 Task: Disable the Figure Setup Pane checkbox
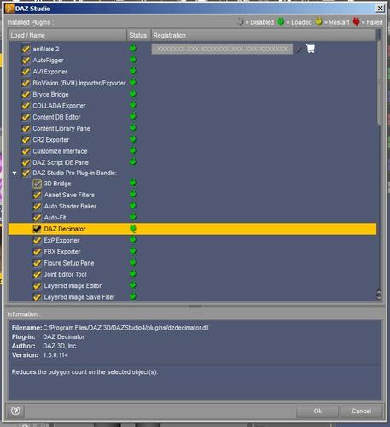(37, 263)
